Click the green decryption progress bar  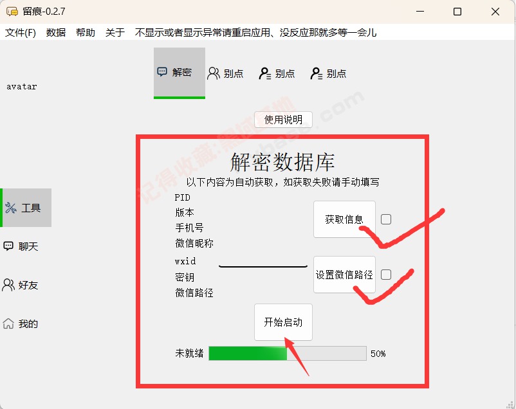click(x=288, y=354)
